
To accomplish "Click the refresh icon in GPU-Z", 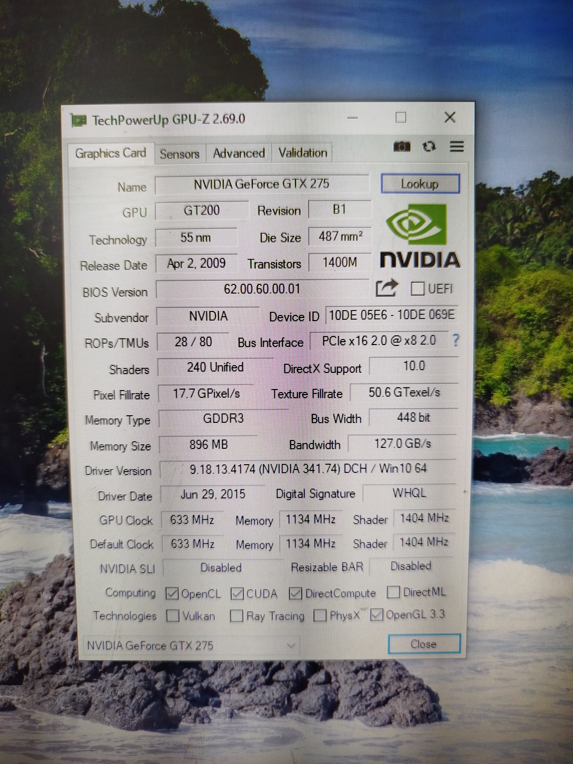I will [429, 147].
